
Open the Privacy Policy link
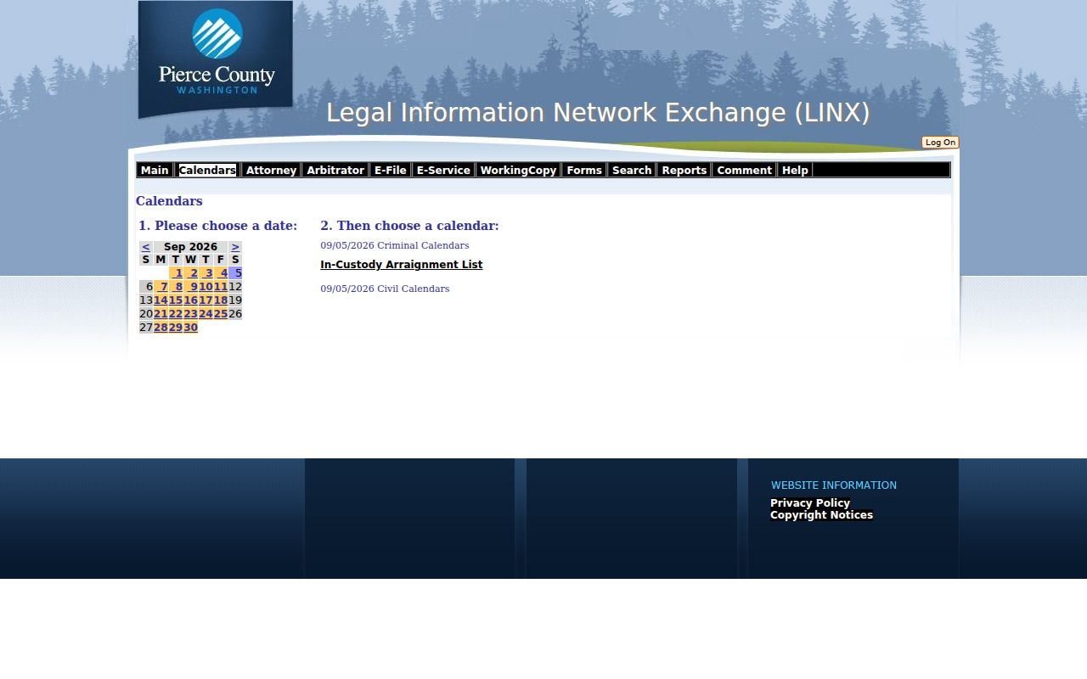pos(810,503)
